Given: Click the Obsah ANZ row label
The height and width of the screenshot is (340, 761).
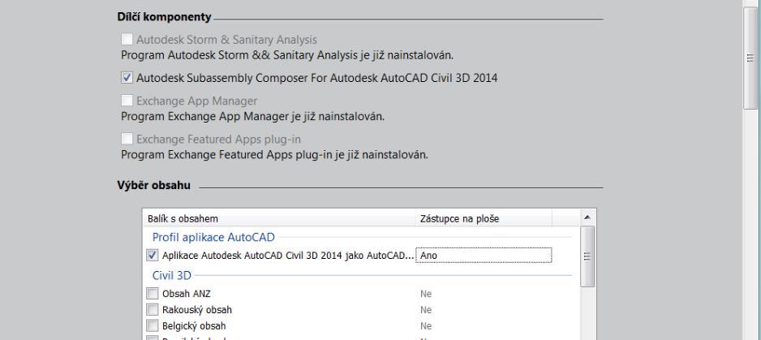Looking at the screenshot, I should click(187, 294).
